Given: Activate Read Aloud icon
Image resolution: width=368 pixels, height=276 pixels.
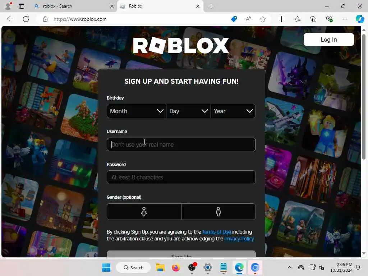Looking at the screenshot, I should tap(248, 19).
